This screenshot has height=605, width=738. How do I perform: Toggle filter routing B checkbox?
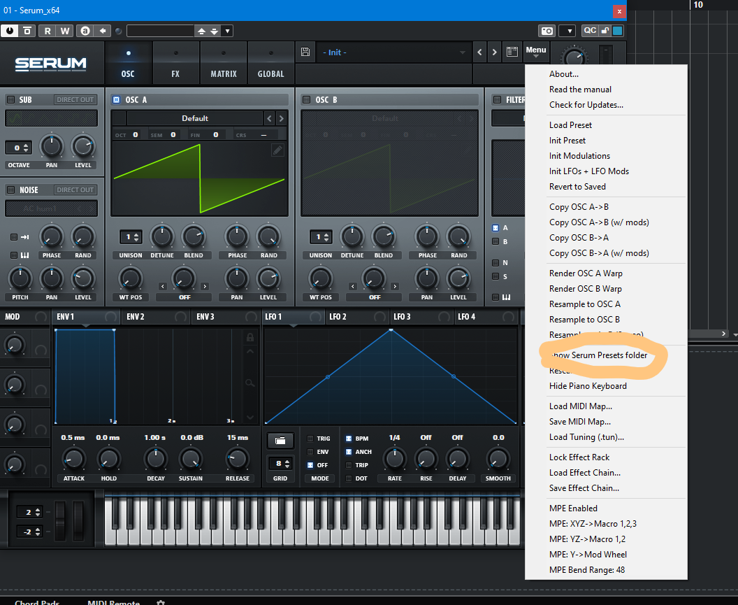[x=495, y=242]
